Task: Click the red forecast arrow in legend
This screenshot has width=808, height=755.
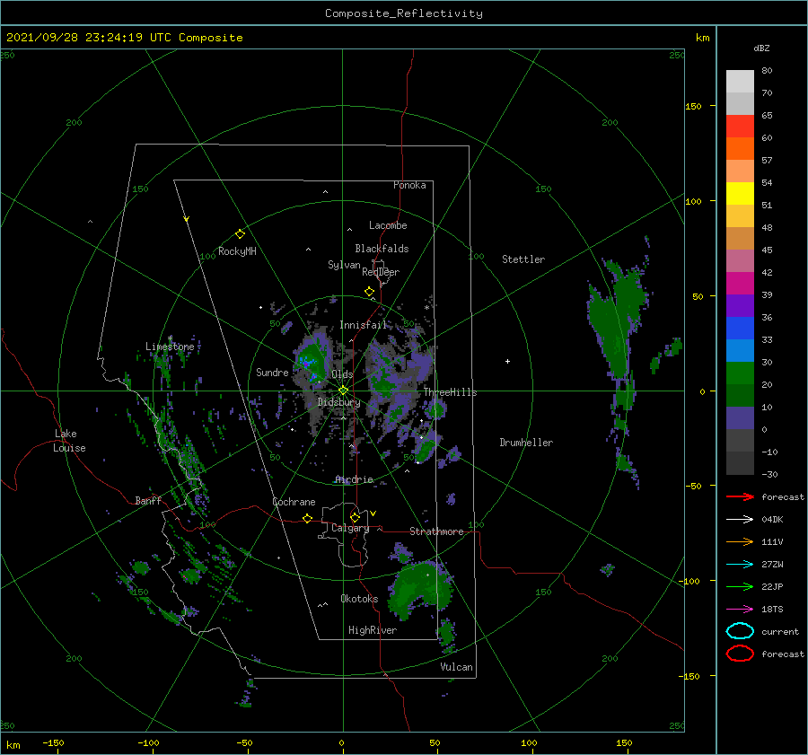Action: pyautogui.click(x=740, y=496)
